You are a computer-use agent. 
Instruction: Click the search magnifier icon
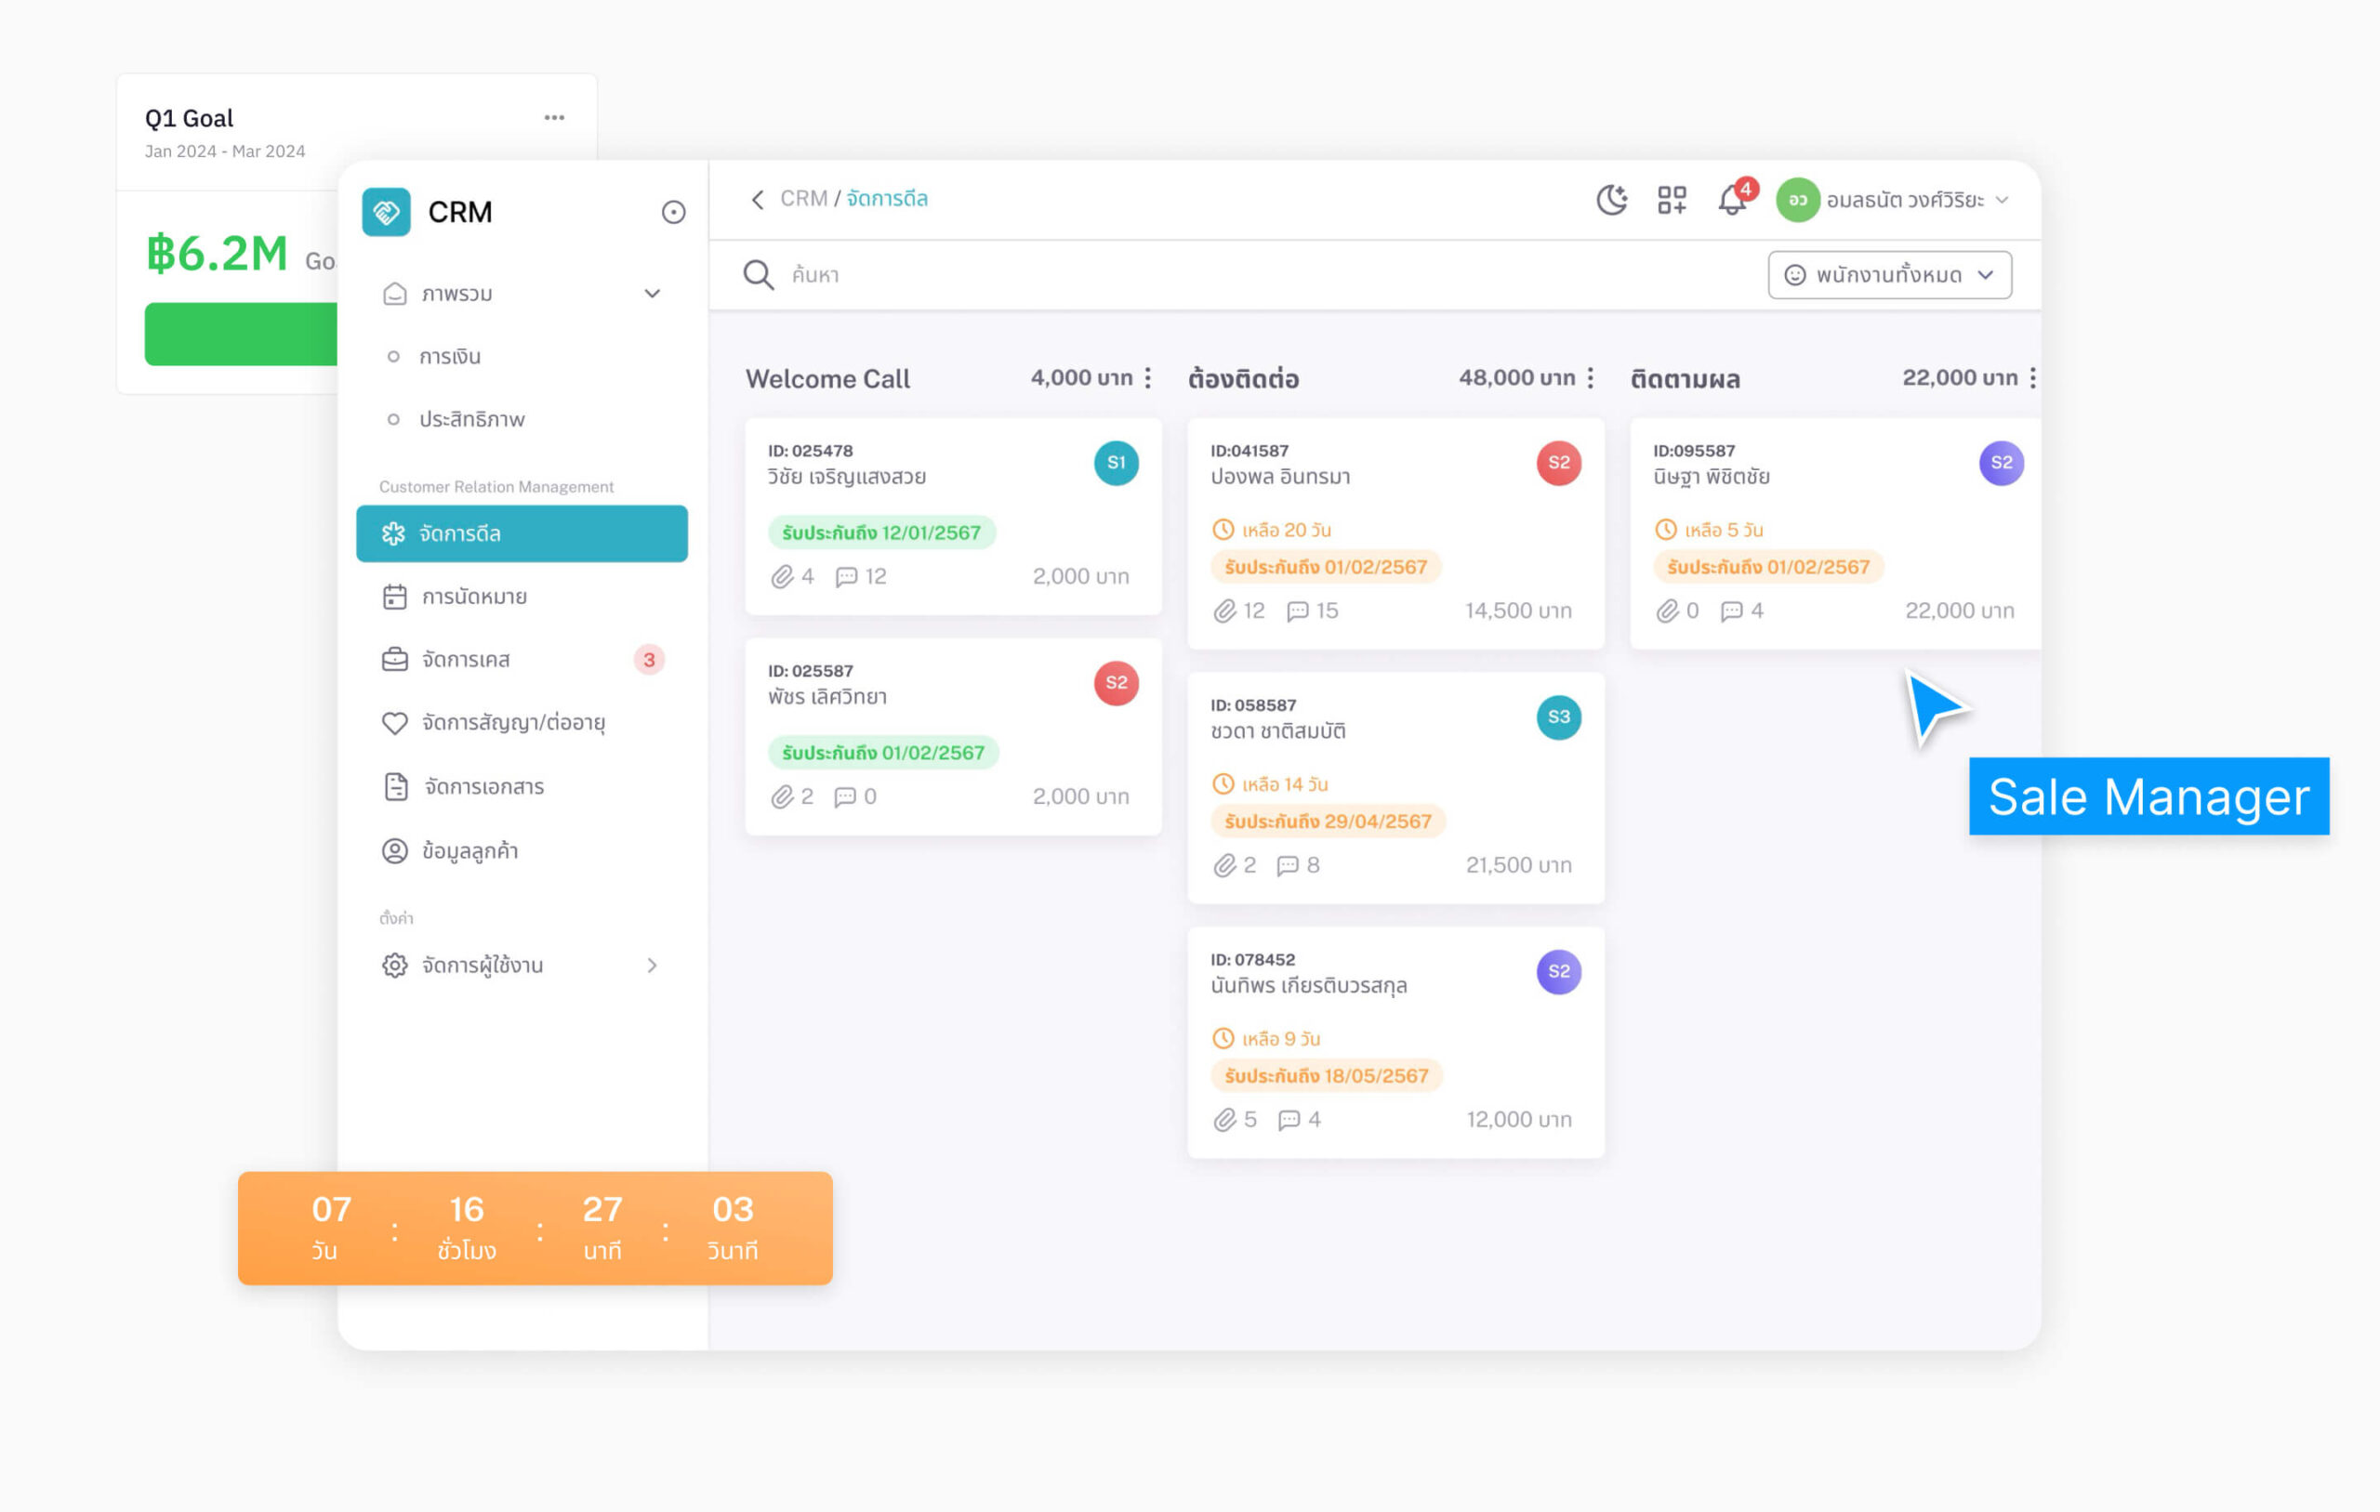coord(758,275)
